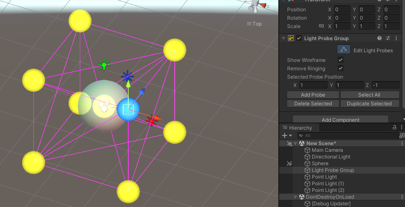Image resolution: width=405 pixels, height=207 pixels.
Task: Click the Hierarchy search field
Action: (x=348, y=135)
